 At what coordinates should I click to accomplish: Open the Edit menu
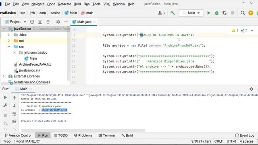coord(16,4)
